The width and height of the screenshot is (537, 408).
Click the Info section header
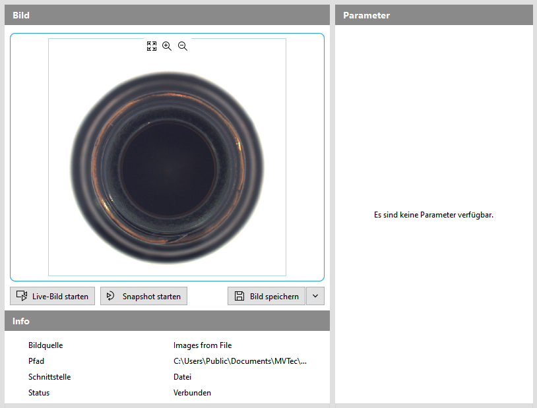click(167, 321)
